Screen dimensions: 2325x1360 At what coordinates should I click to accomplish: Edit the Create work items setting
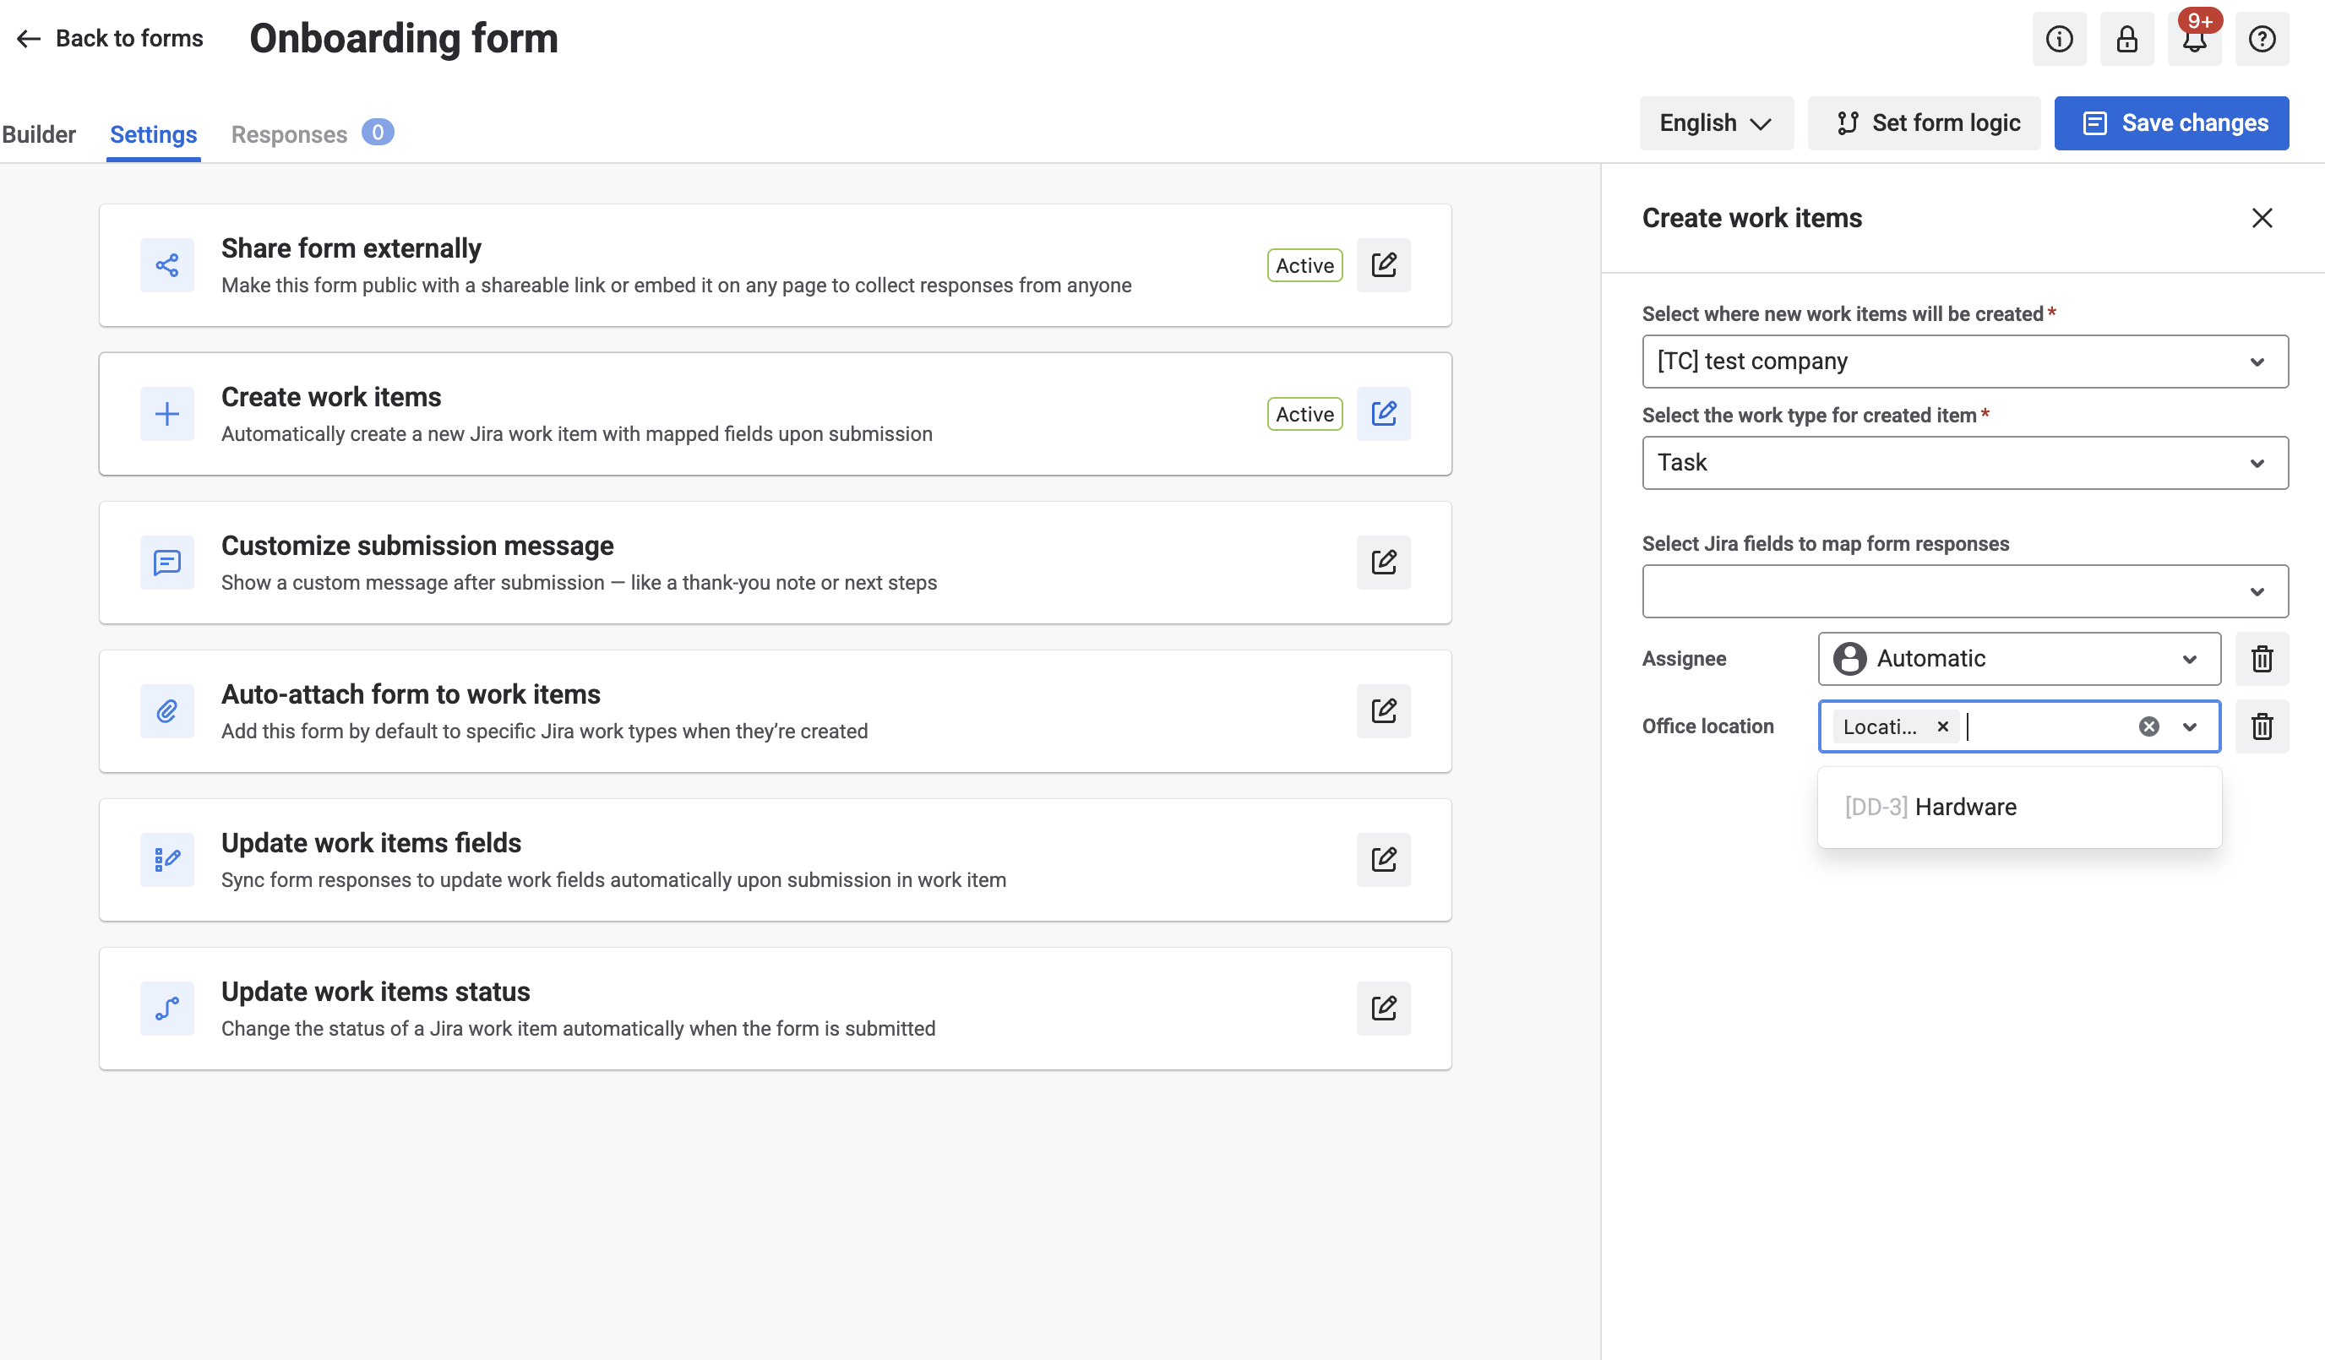pyautogui.click(x=1383, y=413)
